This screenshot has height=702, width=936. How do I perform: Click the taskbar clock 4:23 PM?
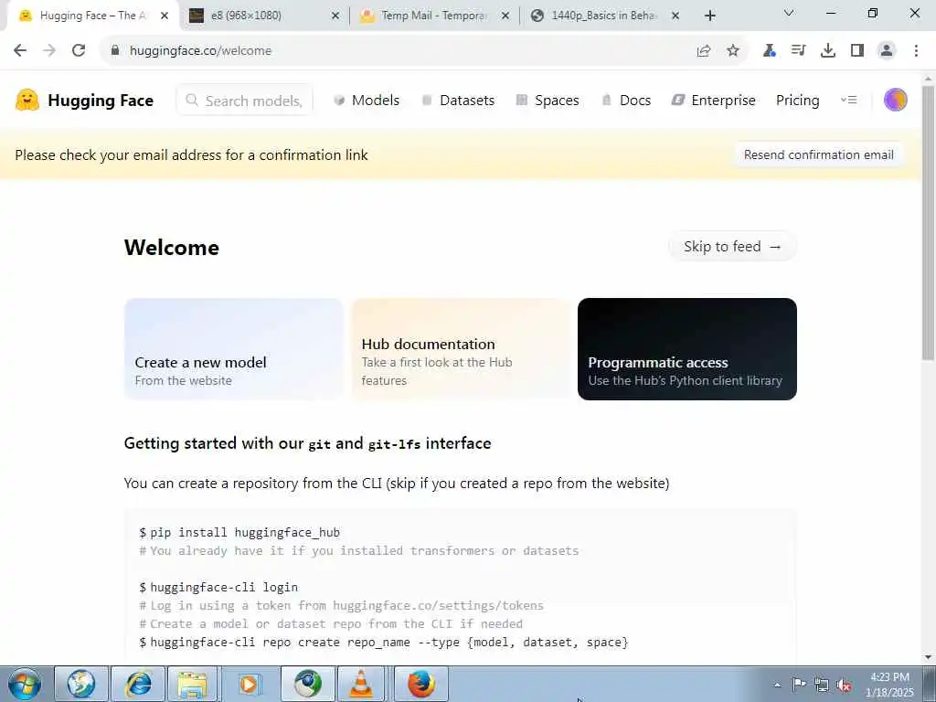(x=889, y=677)
